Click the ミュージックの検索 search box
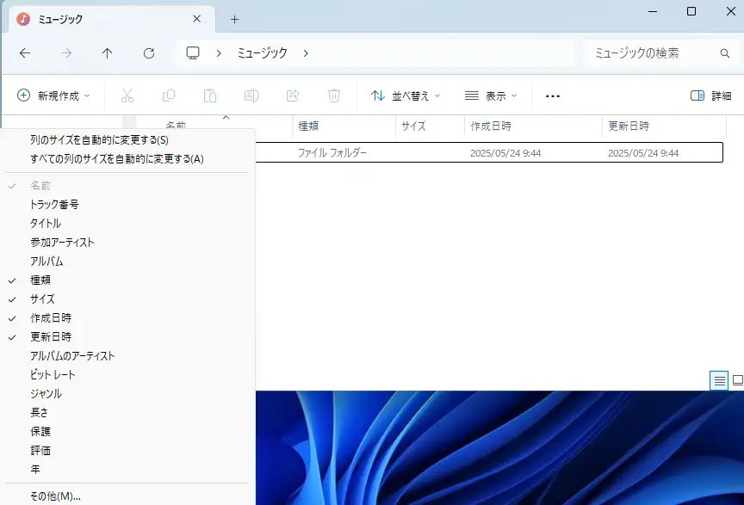The height and width of the screenshot is (505, 744). [650, 53]
